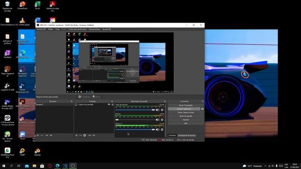The image size is (301, 169).
Task: Move source down arrow in Fuentes panel
Action: point(94,135)
